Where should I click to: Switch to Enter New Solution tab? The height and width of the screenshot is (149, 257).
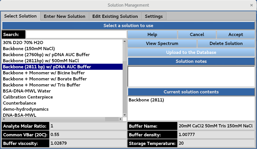(64, 16)
